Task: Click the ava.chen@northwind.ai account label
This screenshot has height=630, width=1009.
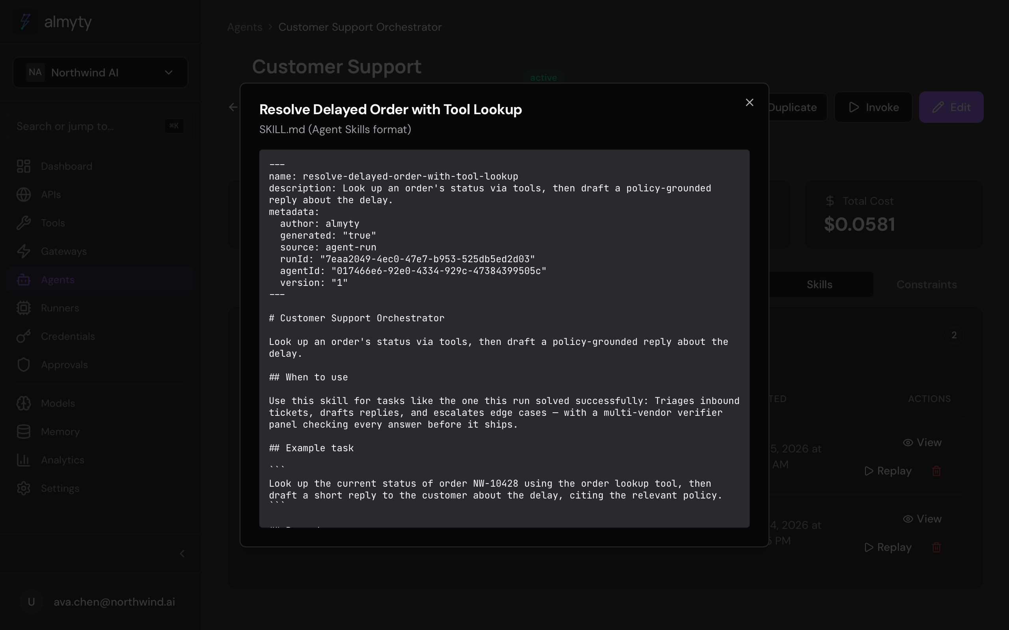Action: [x=114, y=602]
